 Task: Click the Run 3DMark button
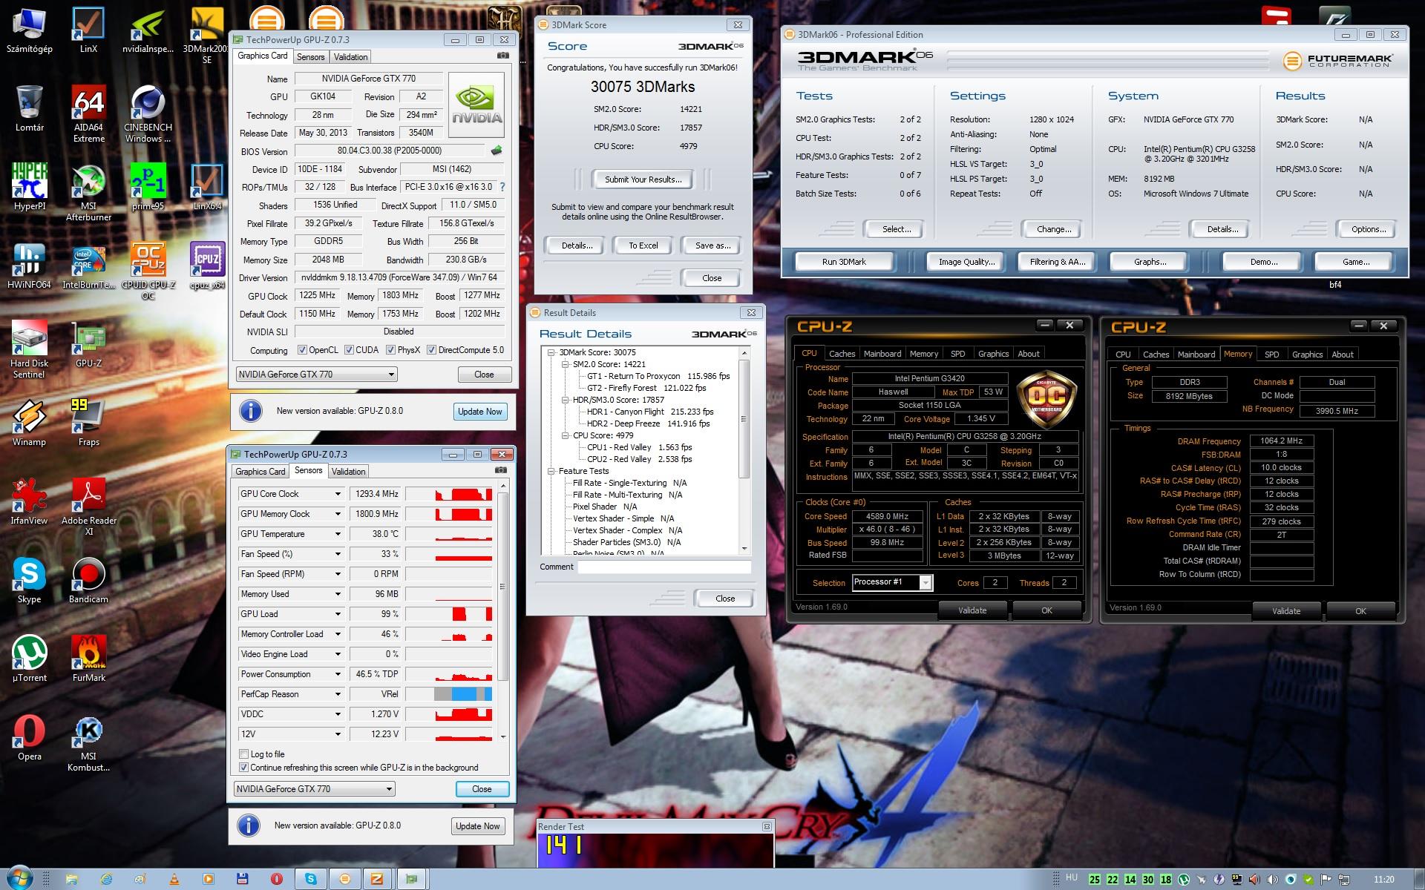point(844,262)
